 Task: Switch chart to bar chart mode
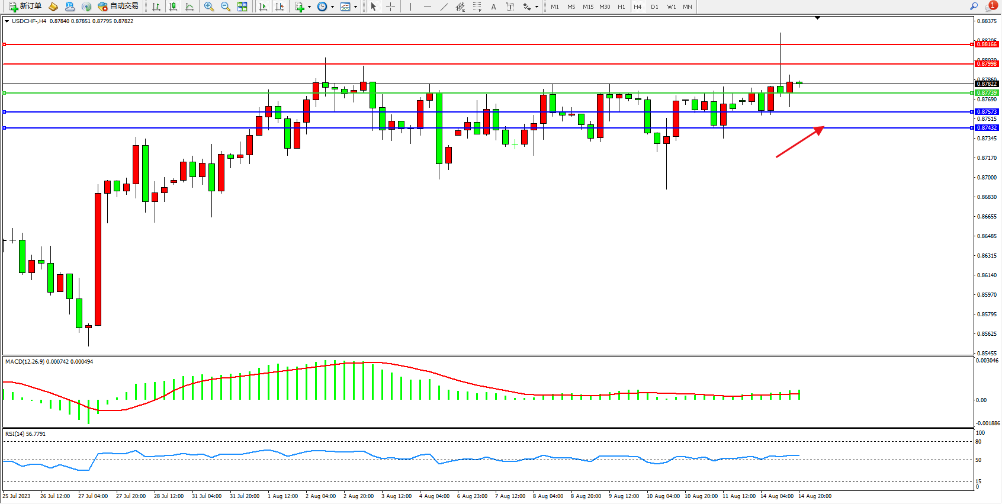click(x=156, y=7)
